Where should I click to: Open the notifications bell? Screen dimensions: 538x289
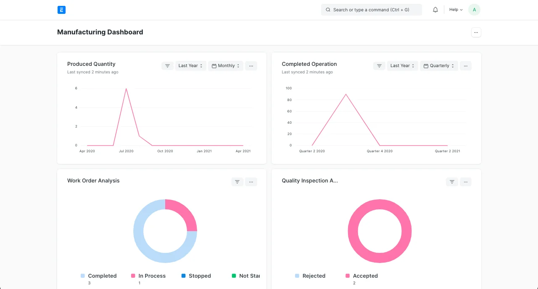pyautogui.click(x=435, y=10)
